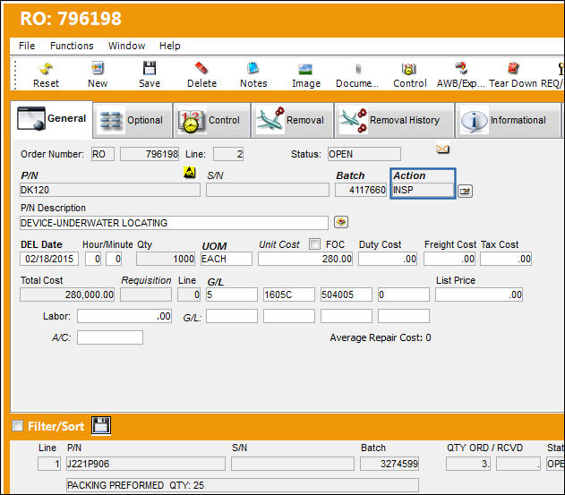Viewport: 565px width, 495px height.
Task: Click the Delete toolbar icon
Action: click(x=201, y=75)
